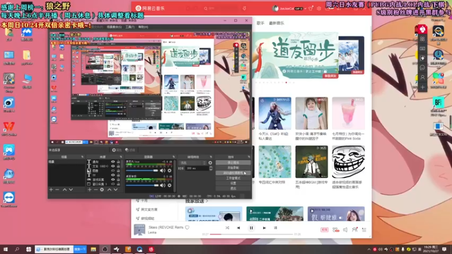Click the stop streaming button in OBS
This screenshot has width=452, height=254.
(233, 163)
